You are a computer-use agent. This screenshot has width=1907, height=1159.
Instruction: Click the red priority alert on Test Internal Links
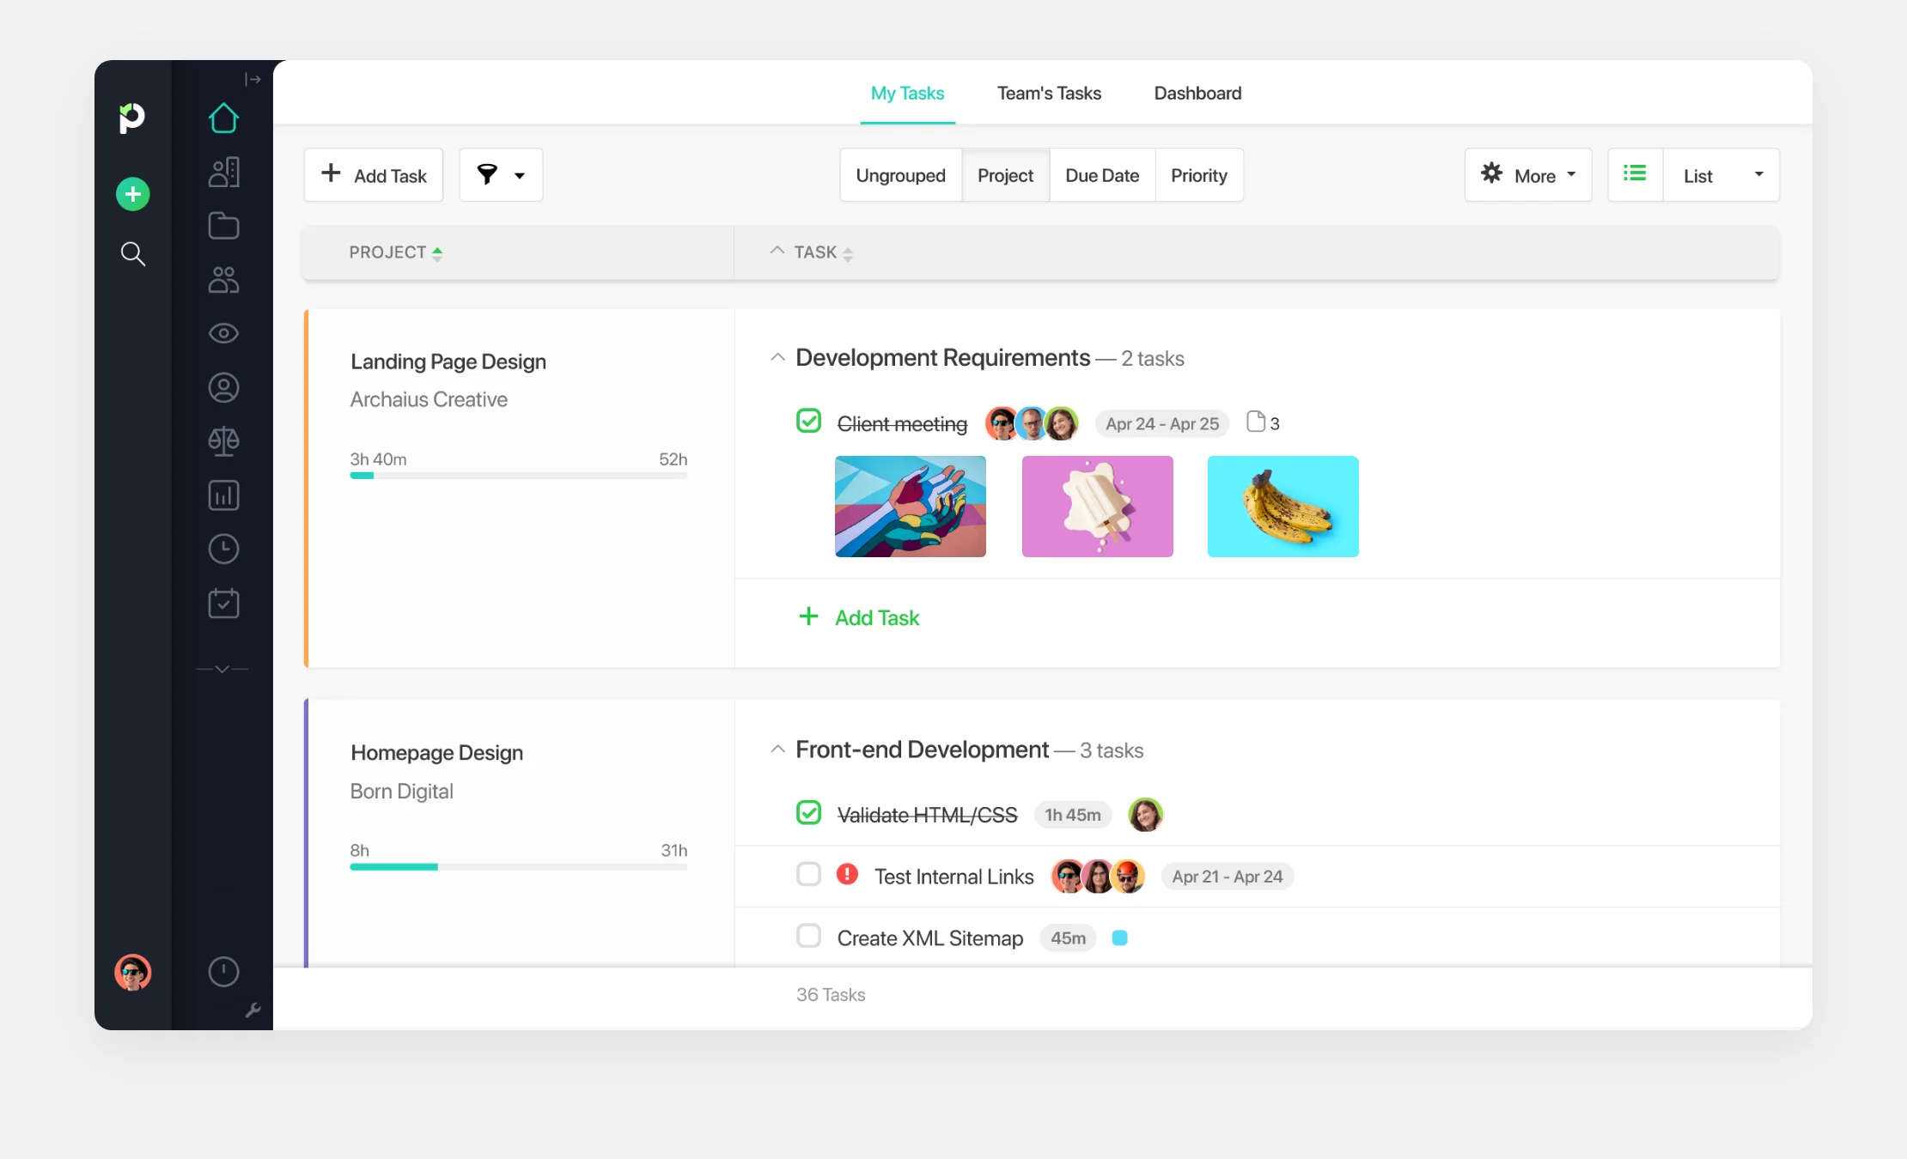point(848,874)
